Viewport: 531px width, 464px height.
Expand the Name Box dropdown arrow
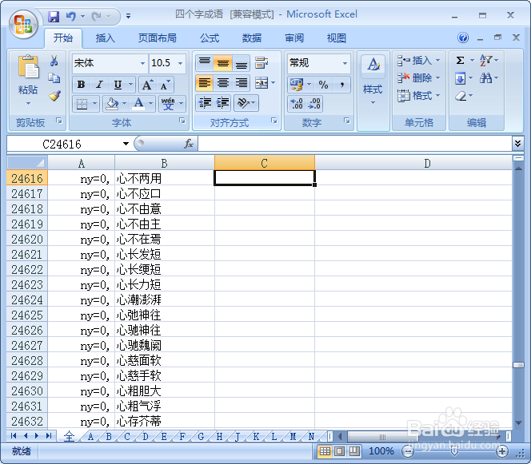pyautogui.click(x=126, y=144)
